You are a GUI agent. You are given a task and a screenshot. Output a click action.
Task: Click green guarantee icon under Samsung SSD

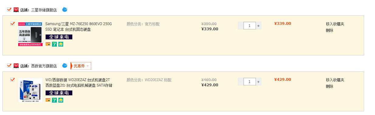(61, 44)
